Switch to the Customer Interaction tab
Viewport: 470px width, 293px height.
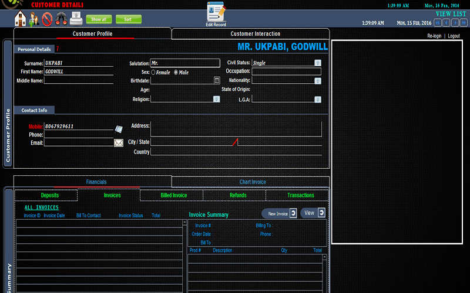tap(255, 34)
